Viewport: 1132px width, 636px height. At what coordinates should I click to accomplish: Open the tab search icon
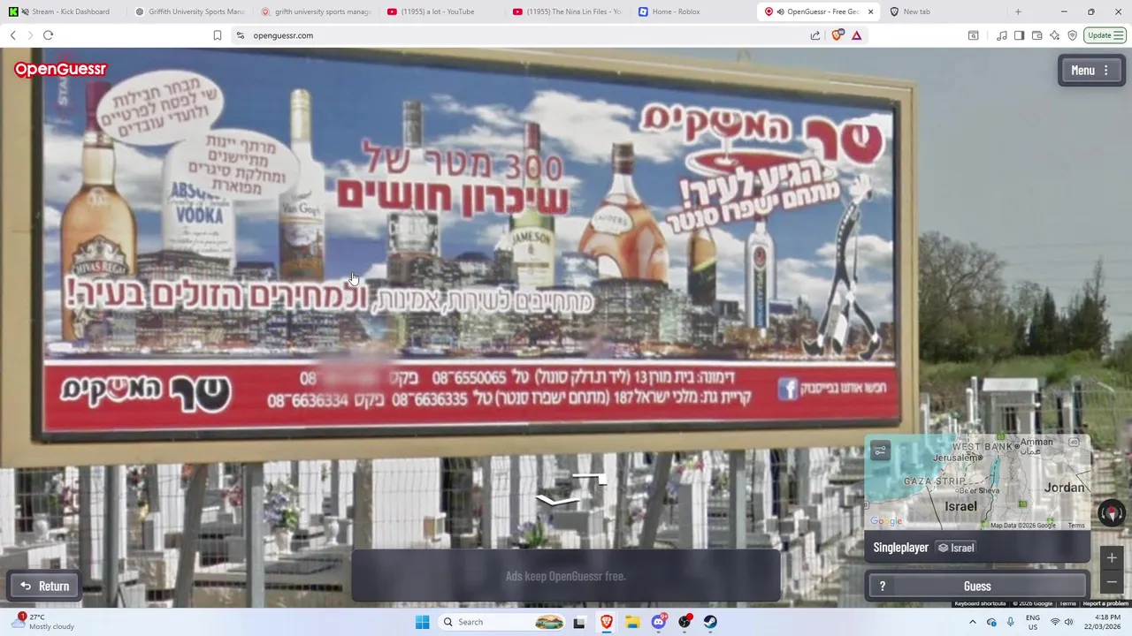[973, 35]
